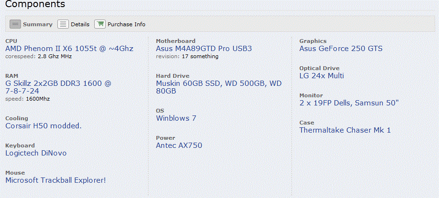
Task: Follow the Corsair H50 modded link
Action: click(44, 126)
